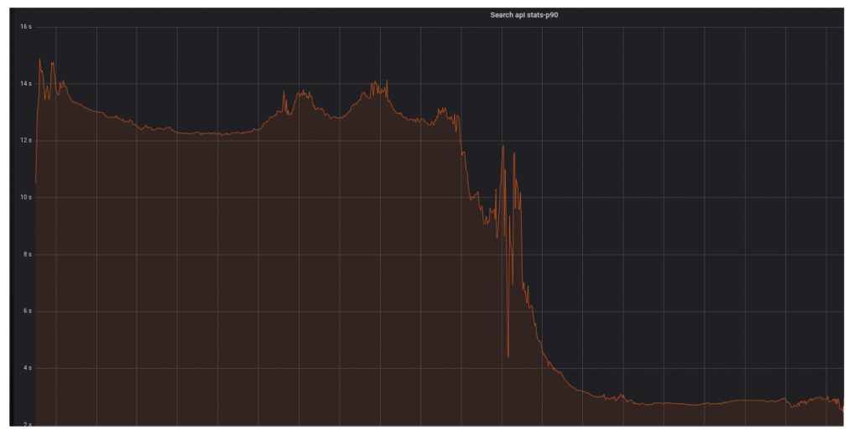
Task: Click the small bump near 13 s before the steep drop
Action: point(441,108)
